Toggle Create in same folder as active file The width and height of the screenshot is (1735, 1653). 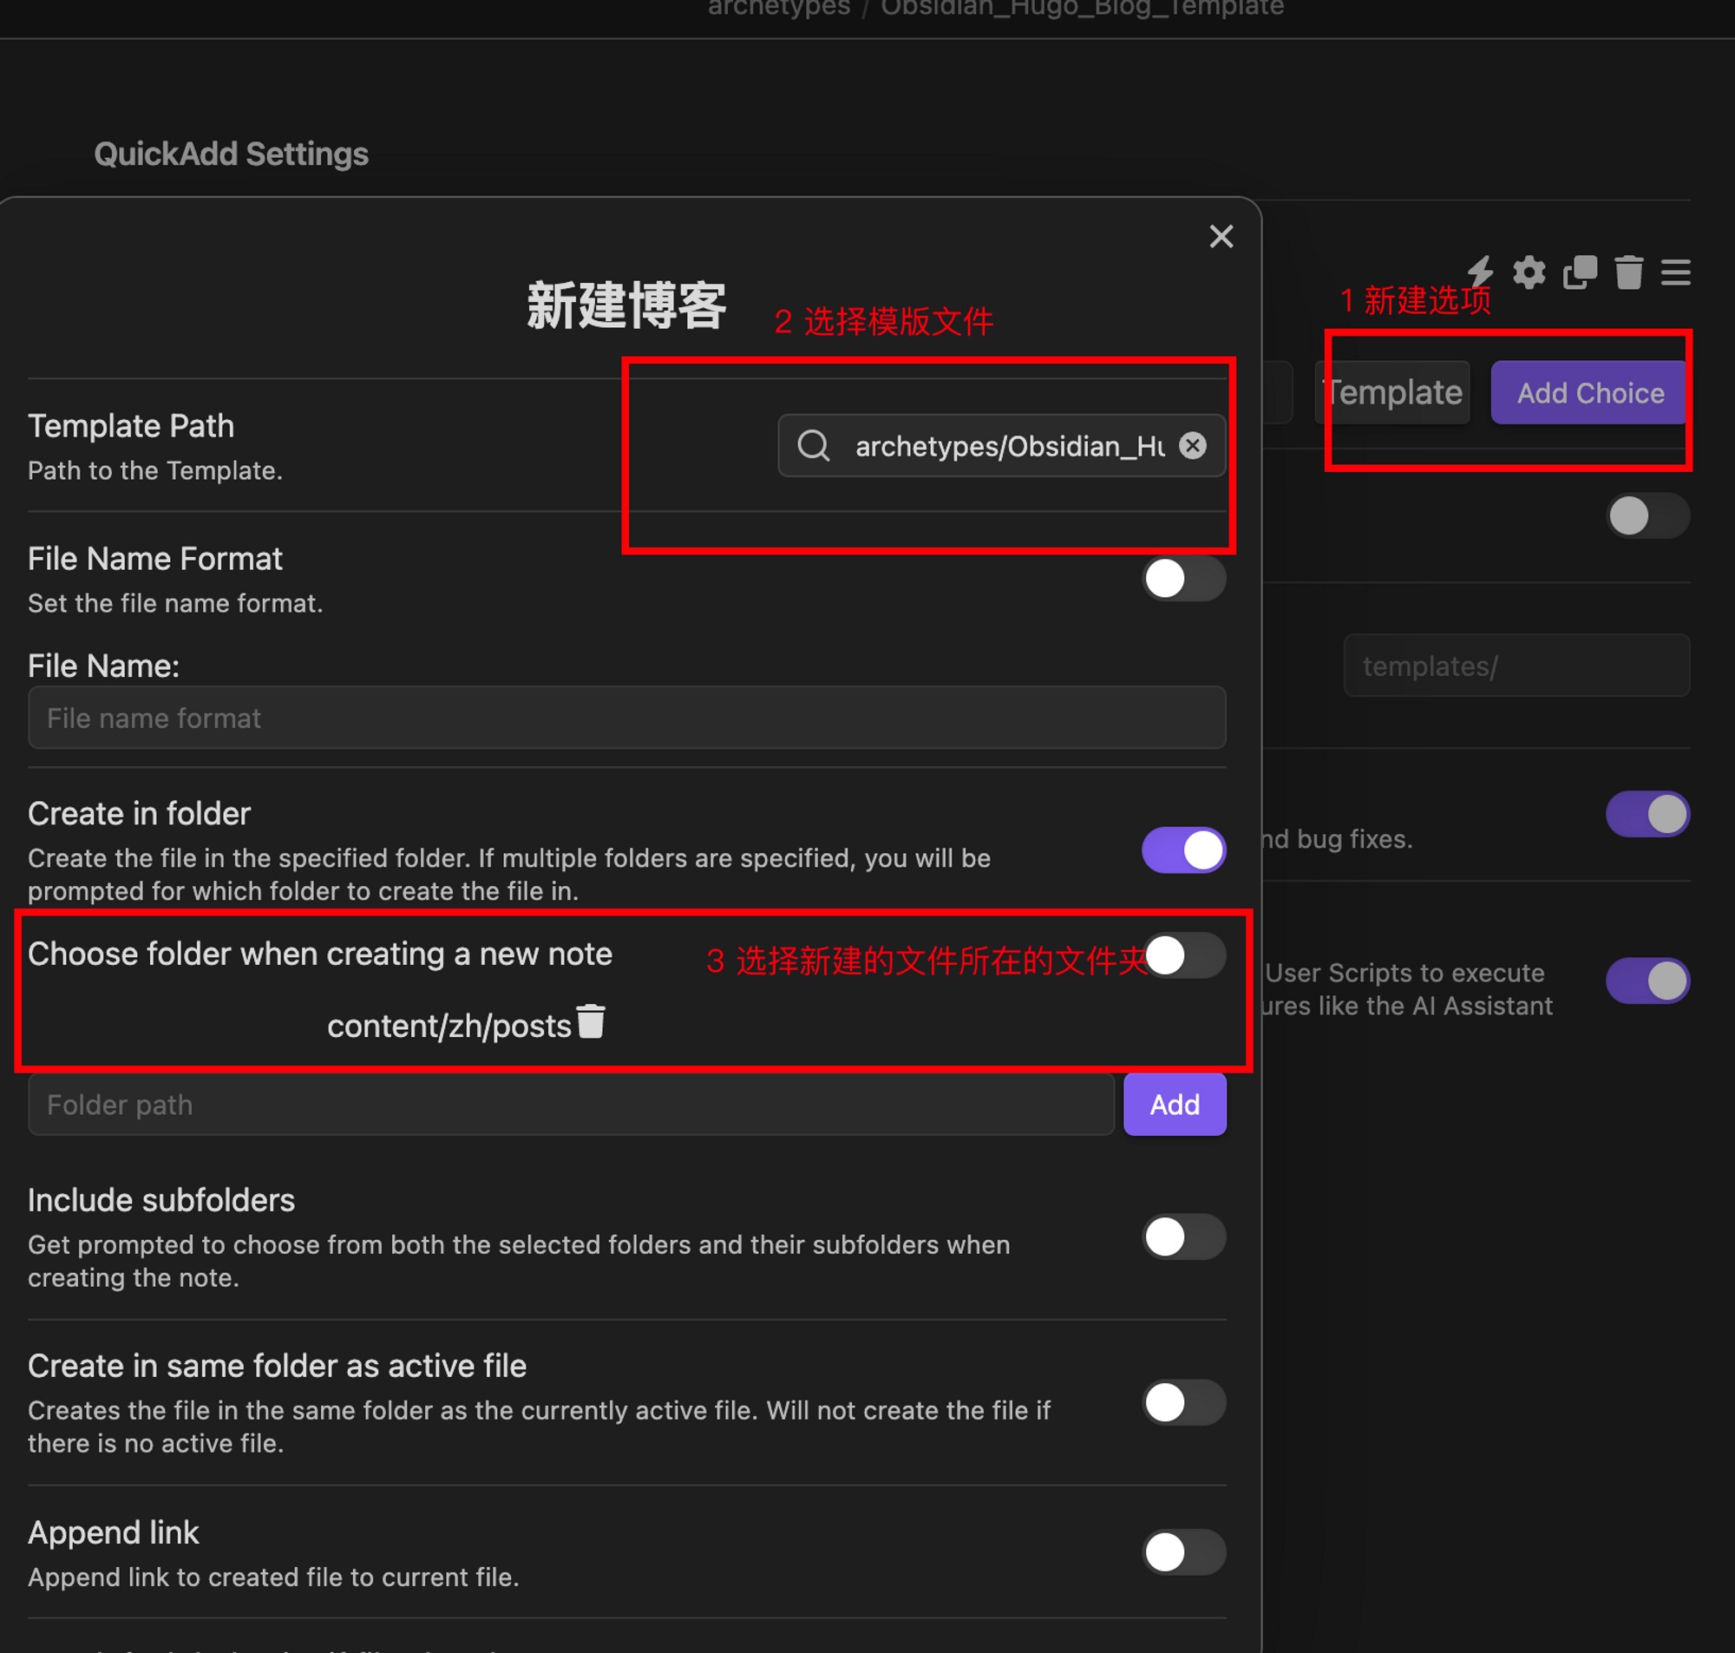[x=1183, y=1403]
